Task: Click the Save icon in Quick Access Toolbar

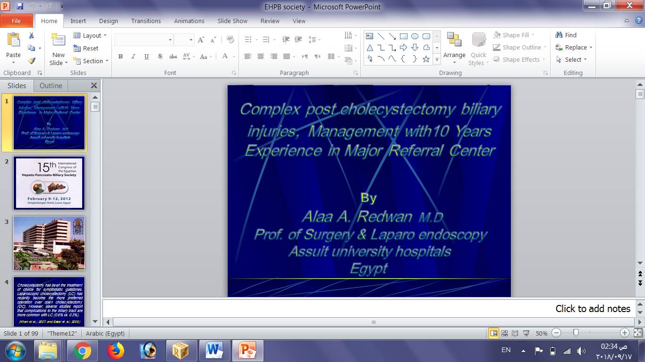Action: click(20, 7)
